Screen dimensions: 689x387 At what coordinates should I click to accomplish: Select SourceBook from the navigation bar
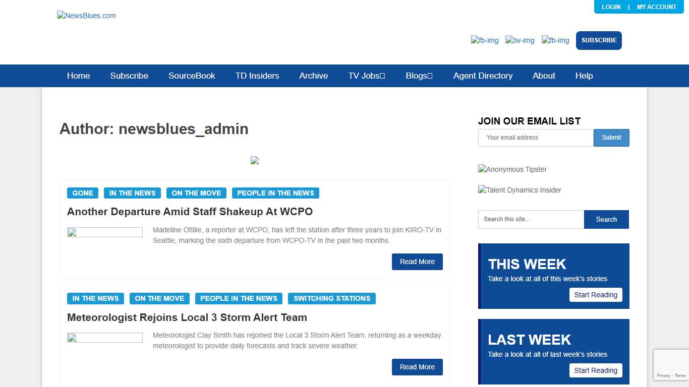tap(192, 76)
